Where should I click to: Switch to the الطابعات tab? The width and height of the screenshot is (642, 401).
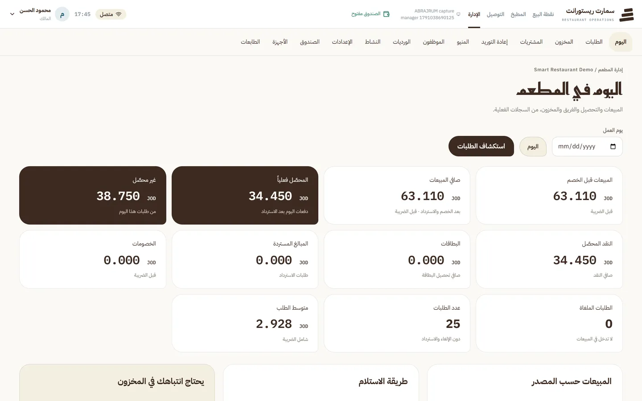click(x=251, y=42)
